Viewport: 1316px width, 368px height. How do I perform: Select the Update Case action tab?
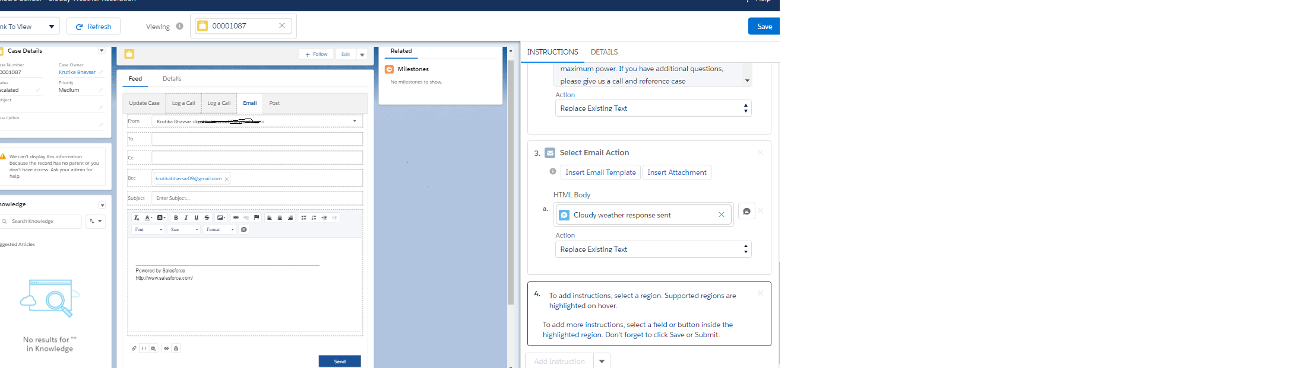click(144, 103)
